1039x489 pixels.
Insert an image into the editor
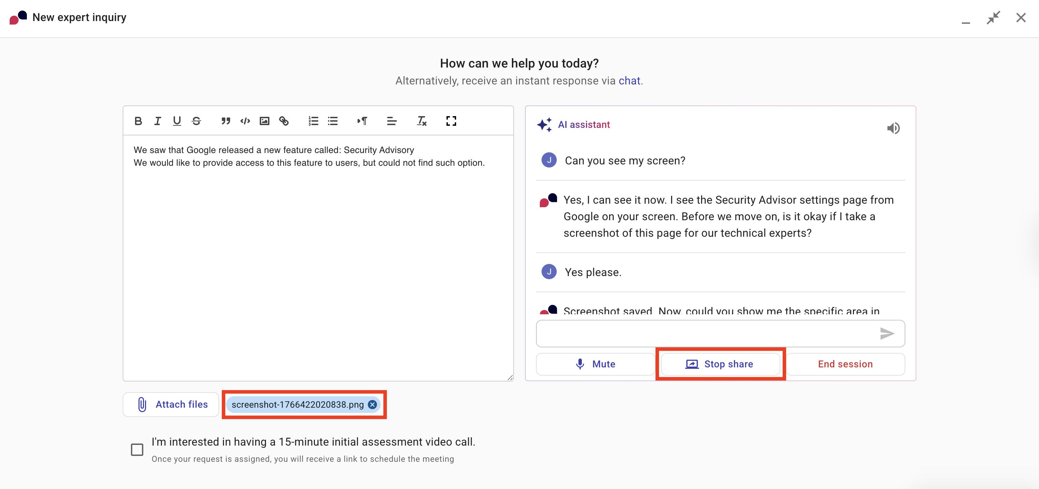[264, 121]
